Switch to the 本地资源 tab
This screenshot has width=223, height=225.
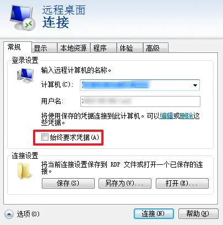(x=74, y=48)
